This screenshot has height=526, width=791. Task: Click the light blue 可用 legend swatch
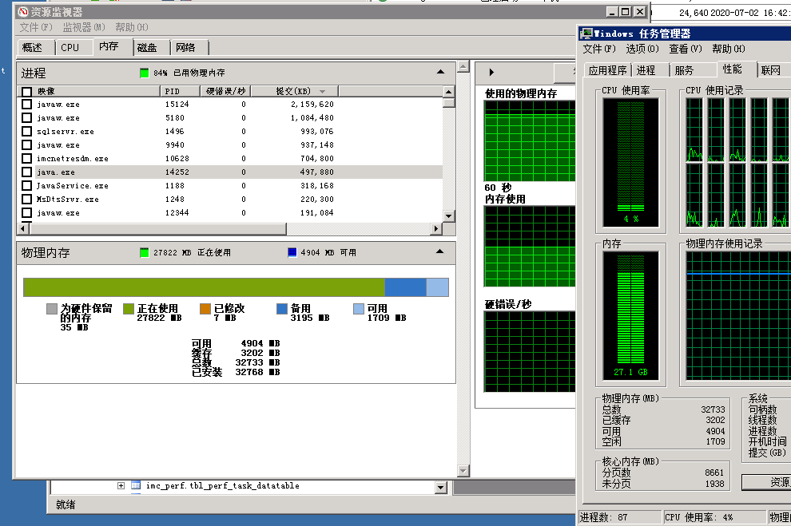coord(358,308)
